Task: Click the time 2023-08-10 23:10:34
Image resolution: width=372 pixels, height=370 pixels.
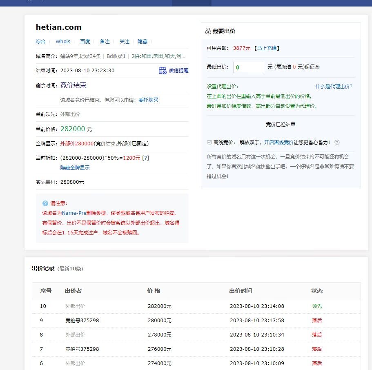Action: tap(257, 334)
